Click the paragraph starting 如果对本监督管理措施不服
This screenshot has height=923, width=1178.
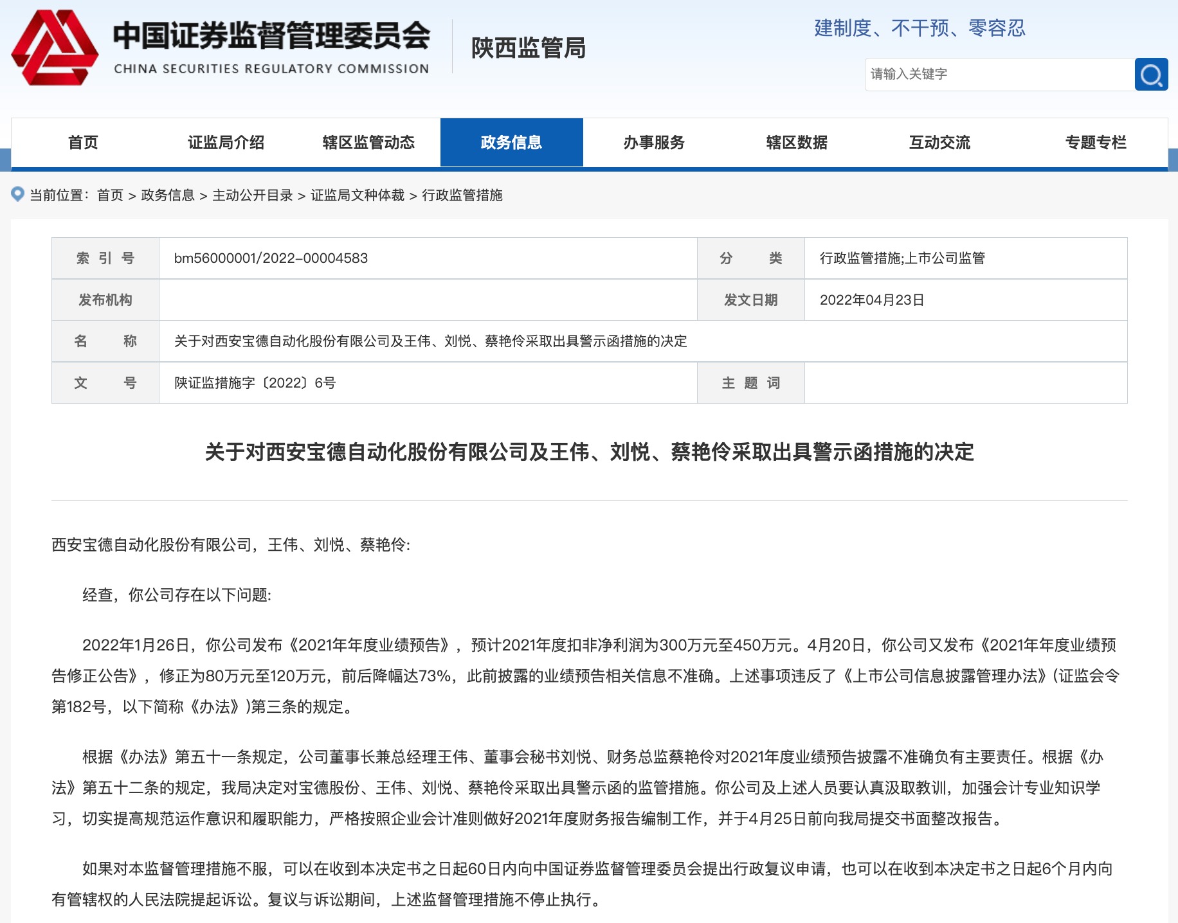(583, 884)
